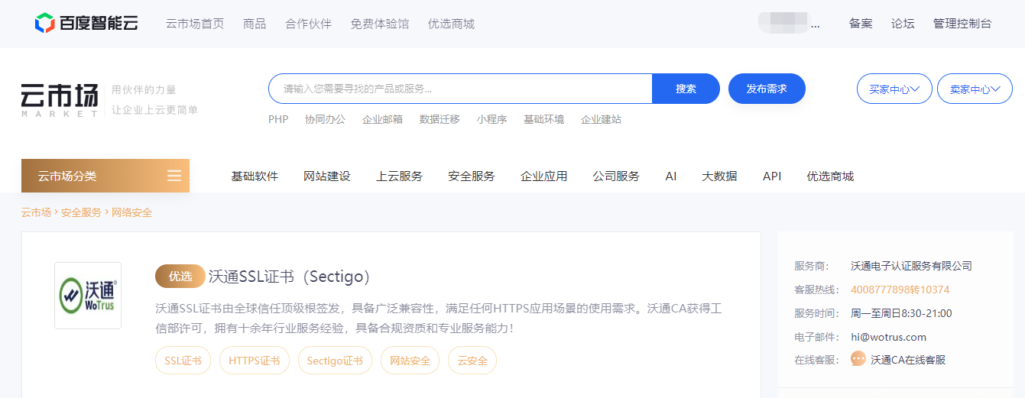Expand the 卖家中心 dropdown

pyautogui.click(x=975, y=89)
